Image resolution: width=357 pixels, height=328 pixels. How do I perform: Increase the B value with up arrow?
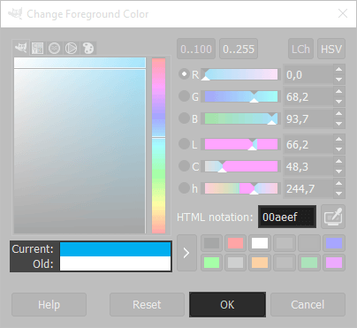click(x=339, y=114)
